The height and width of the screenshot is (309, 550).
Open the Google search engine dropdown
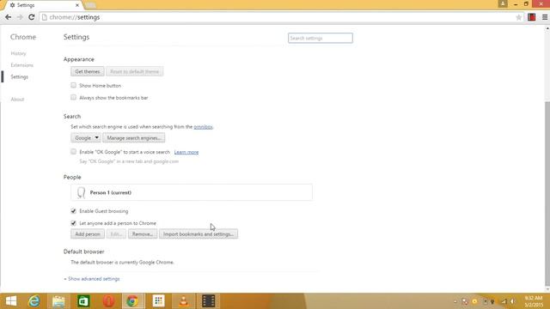(x=86, y=138)
